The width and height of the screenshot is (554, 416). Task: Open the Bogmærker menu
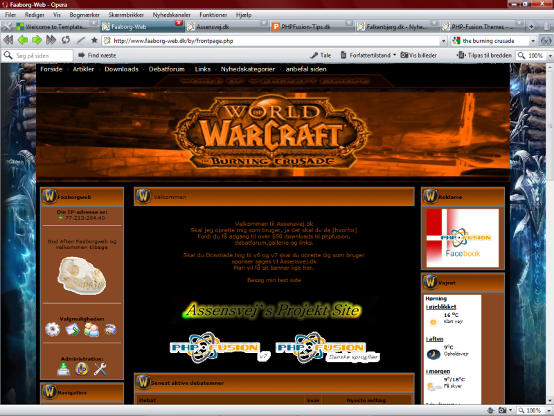coord(84,15)
